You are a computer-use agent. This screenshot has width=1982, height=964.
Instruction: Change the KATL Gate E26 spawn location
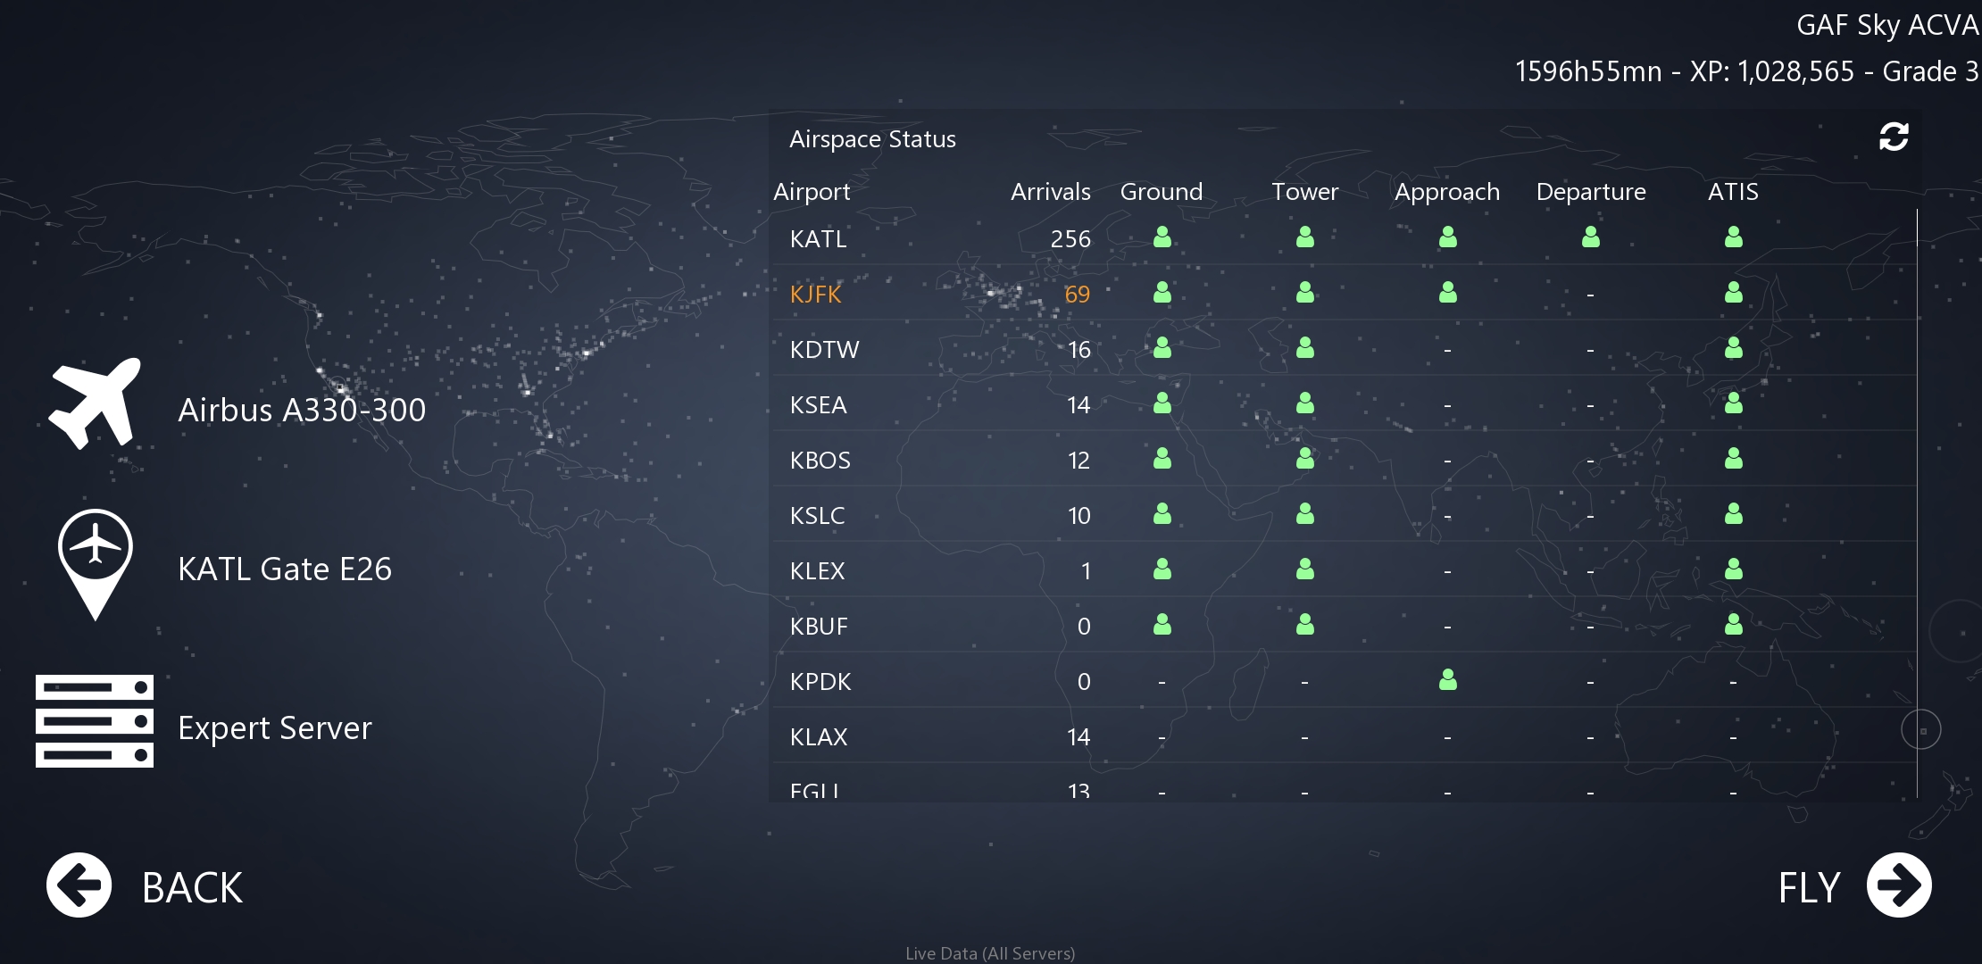click(284, 569)
